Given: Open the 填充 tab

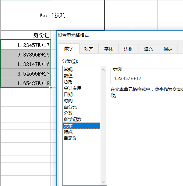Looking at the screenshot, I should click(148, 49).
